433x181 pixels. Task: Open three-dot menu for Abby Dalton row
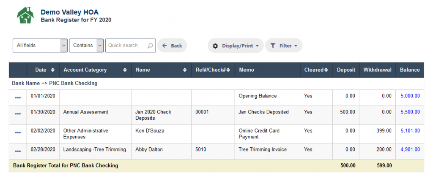click(x=18, y=151)
